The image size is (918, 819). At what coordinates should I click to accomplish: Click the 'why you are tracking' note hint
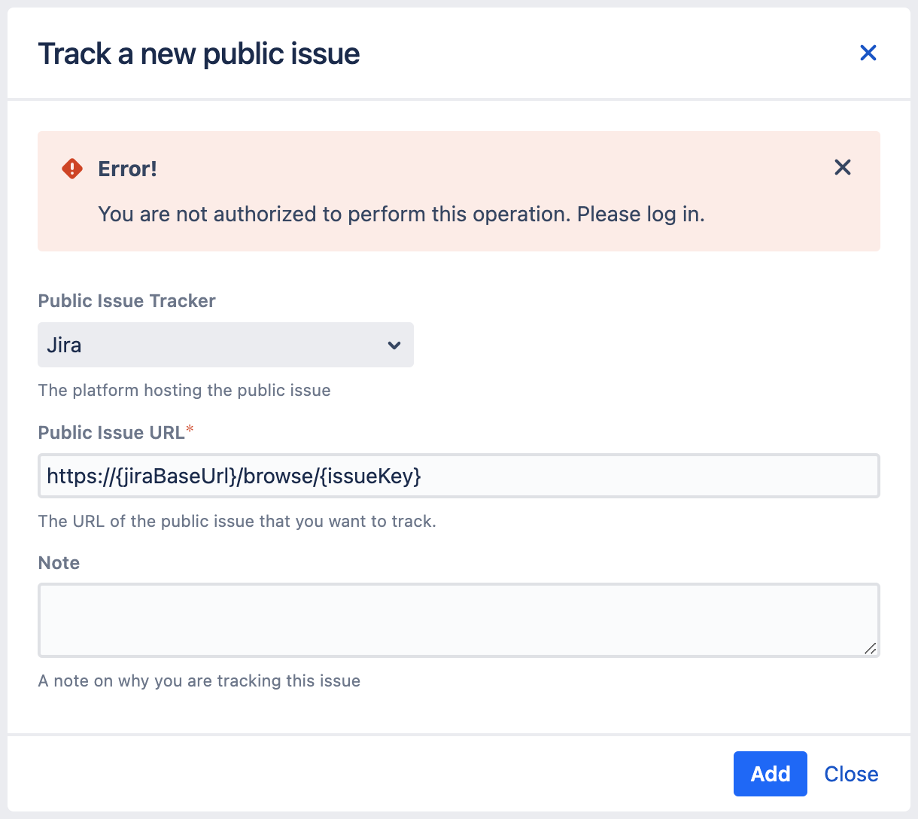pos(199,681)
